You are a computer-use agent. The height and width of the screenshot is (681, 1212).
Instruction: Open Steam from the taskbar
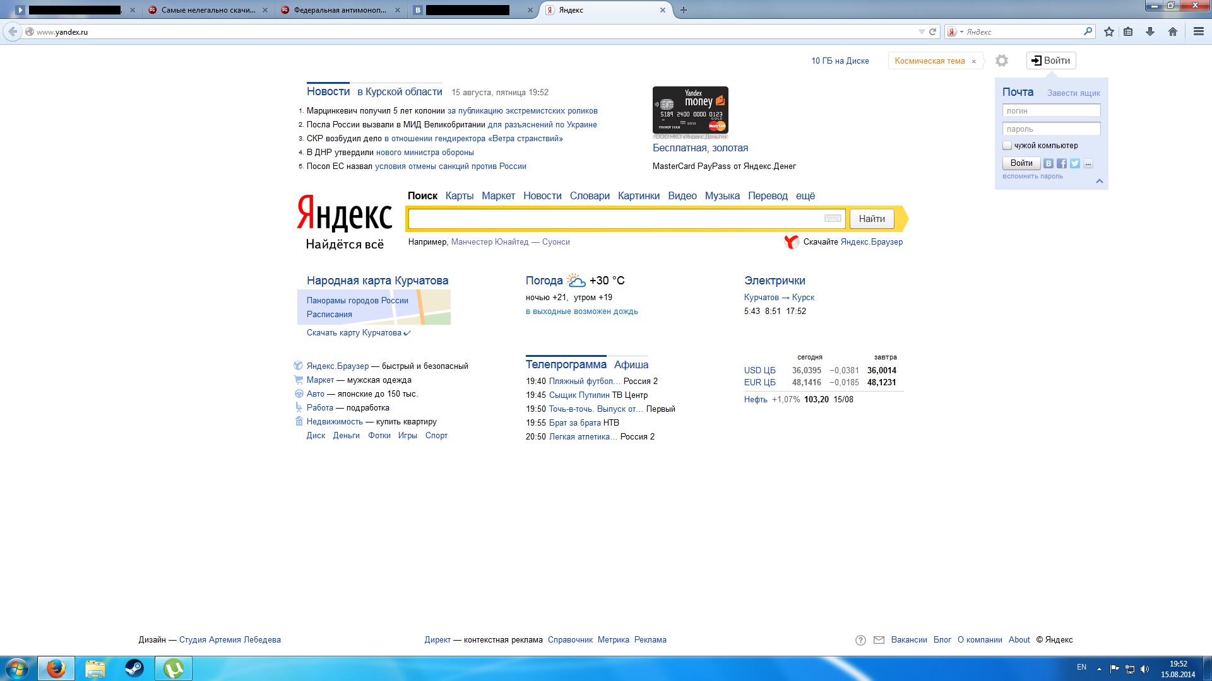click(x=134, y=668)
